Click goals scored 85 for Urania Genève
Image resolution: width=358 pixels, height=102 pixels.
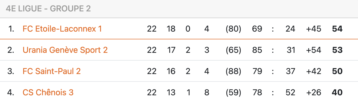pyautogui.click(x=257, y=50)
